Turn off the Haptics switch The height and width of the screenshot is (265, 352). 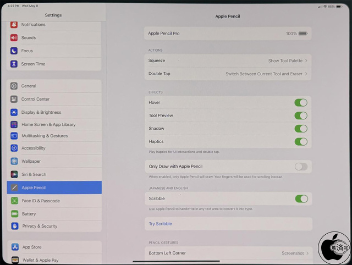pos(301,142)
